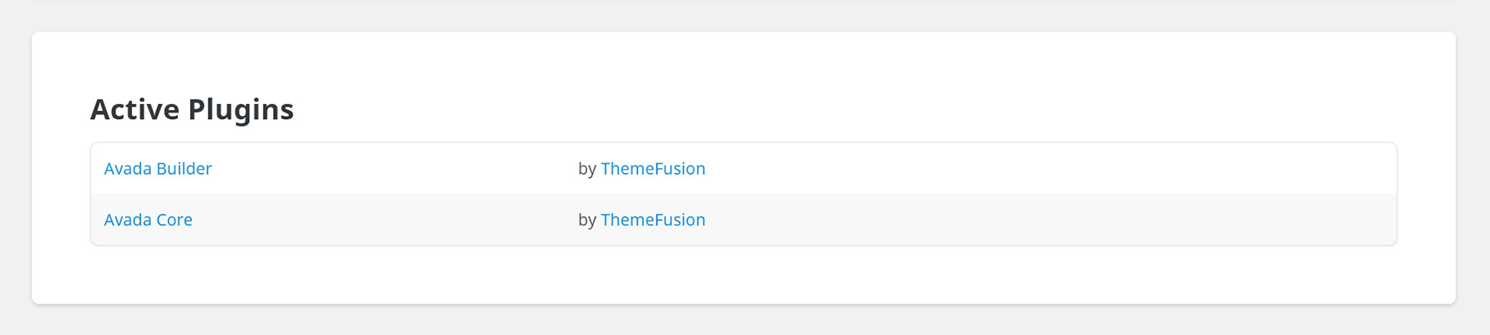Click the last plugin listed under Active Plugins
Screen dimensions: 1490x335
tap(148, 220)
